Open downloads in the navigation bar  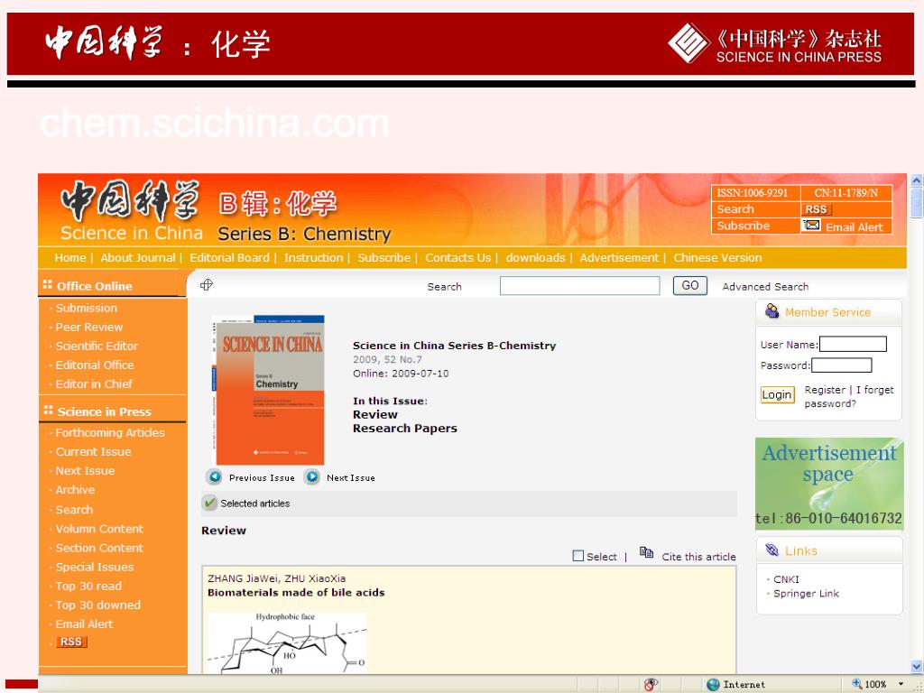(536, 257)
